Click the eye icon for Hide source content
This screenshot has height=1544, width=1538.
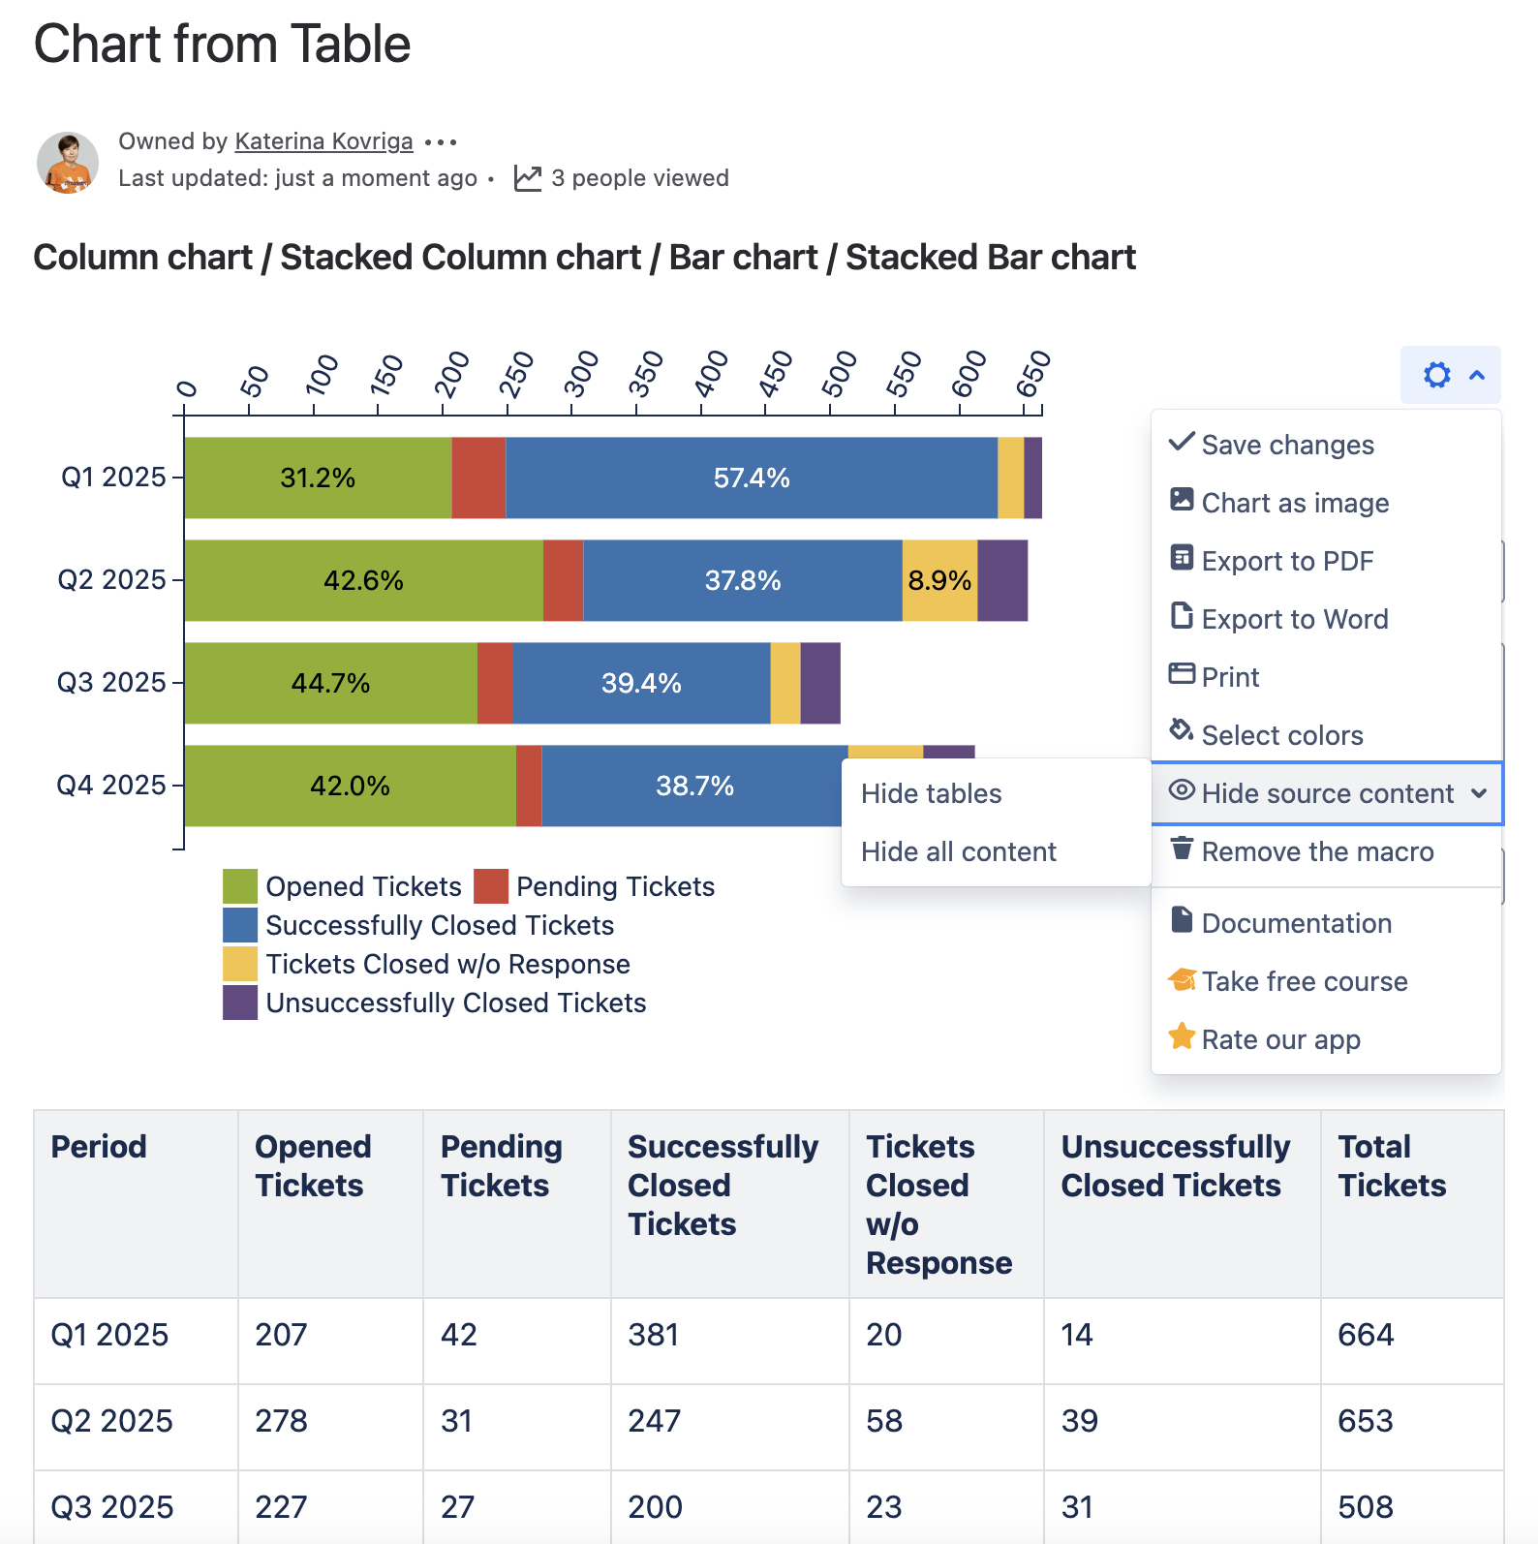(x=1182, y=790)
